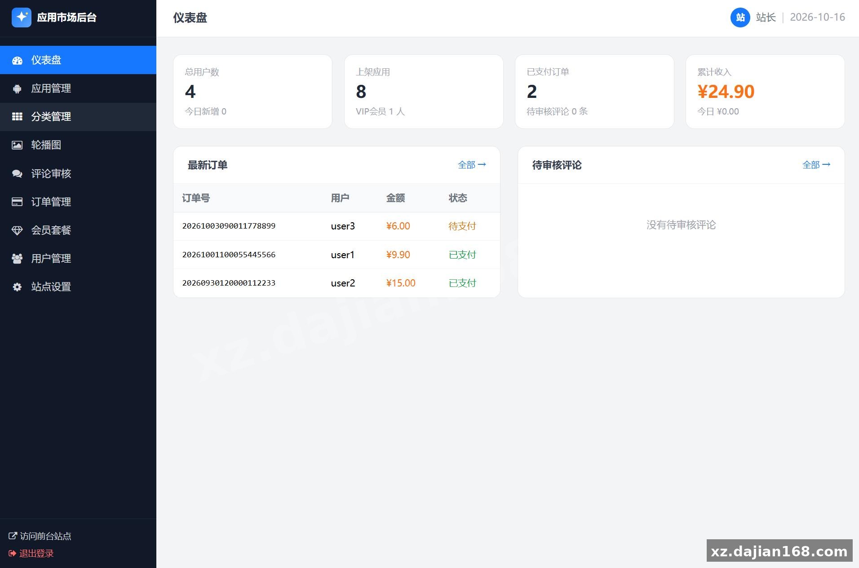Viewport: 859px width, 568px height.
Task: Click the user2 cell in orders table
Action: click(343, 283)
